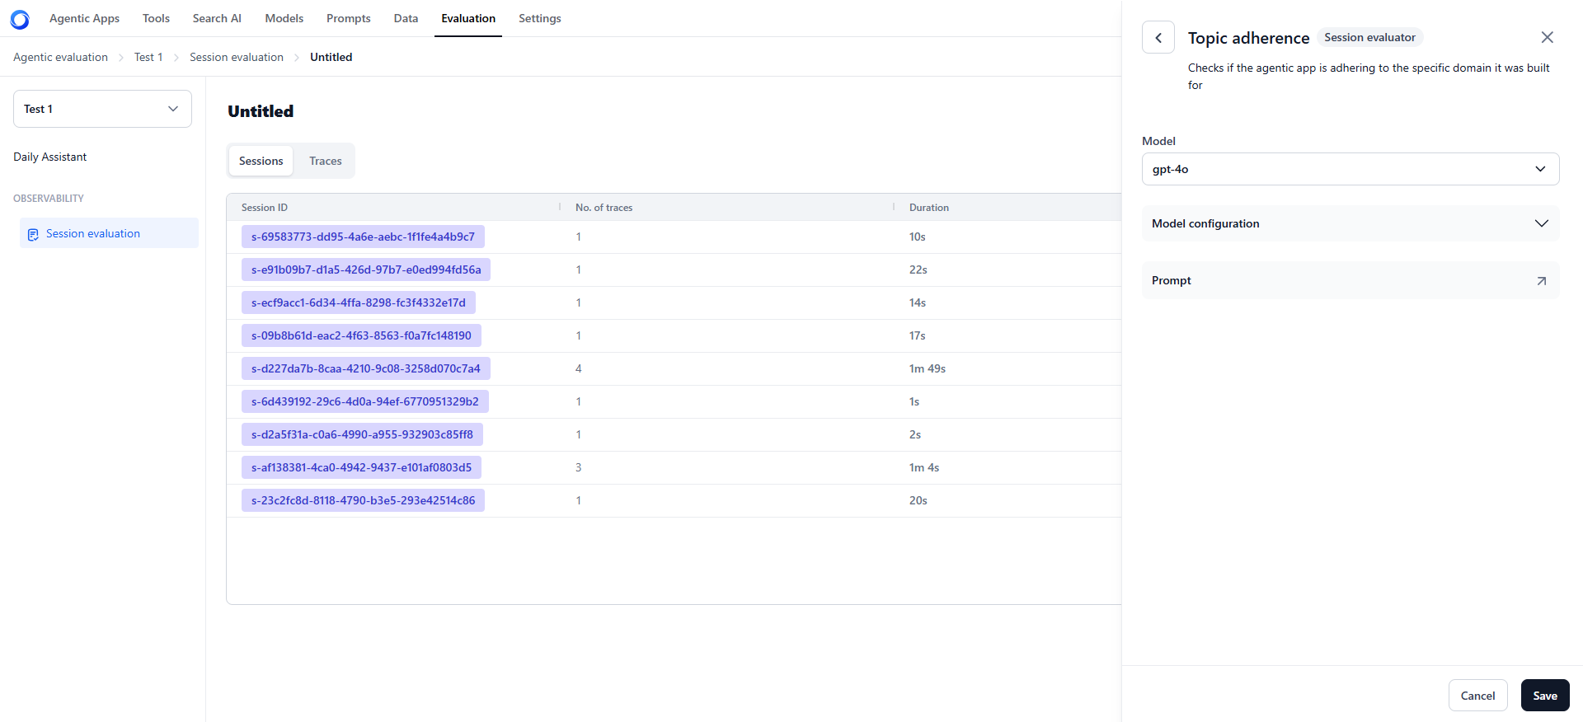This screenshot has height=722, width=1583.
Task: Open the Settings menu in the top bar
Action: coord(539,18)
